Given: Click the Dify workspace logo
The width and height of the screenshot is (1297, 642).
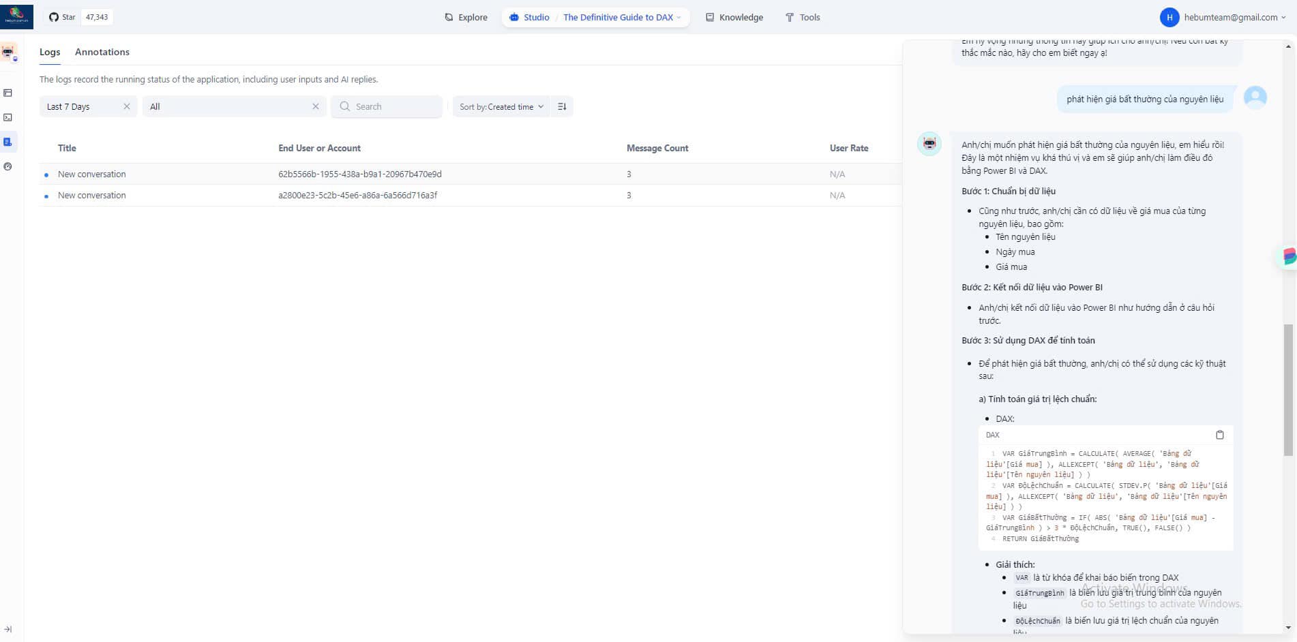Looking at the screenshot, I should pyautogui.click(x=16, y=17).
